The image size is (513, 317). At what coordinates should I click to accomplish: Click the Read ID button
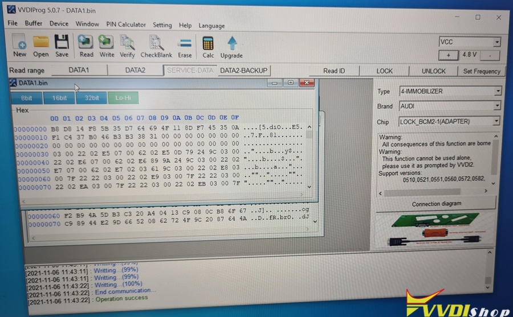click(334, 71)
